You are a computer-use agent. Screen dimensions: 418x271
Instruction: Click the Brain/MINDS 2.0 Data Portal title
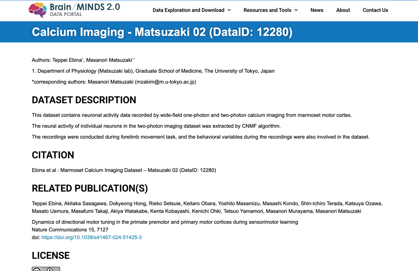point(85,10)
